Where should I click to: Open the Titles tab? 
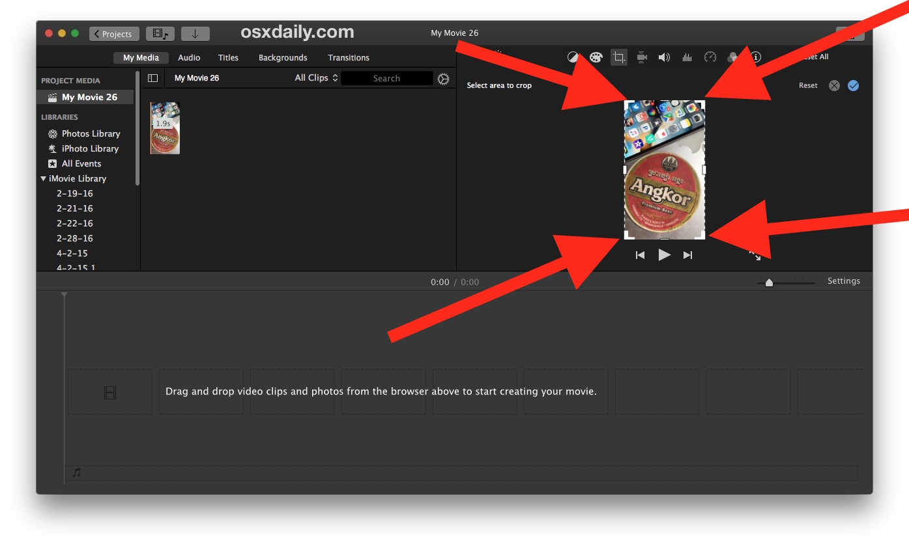pyautogui.click(x=228, y=58)
